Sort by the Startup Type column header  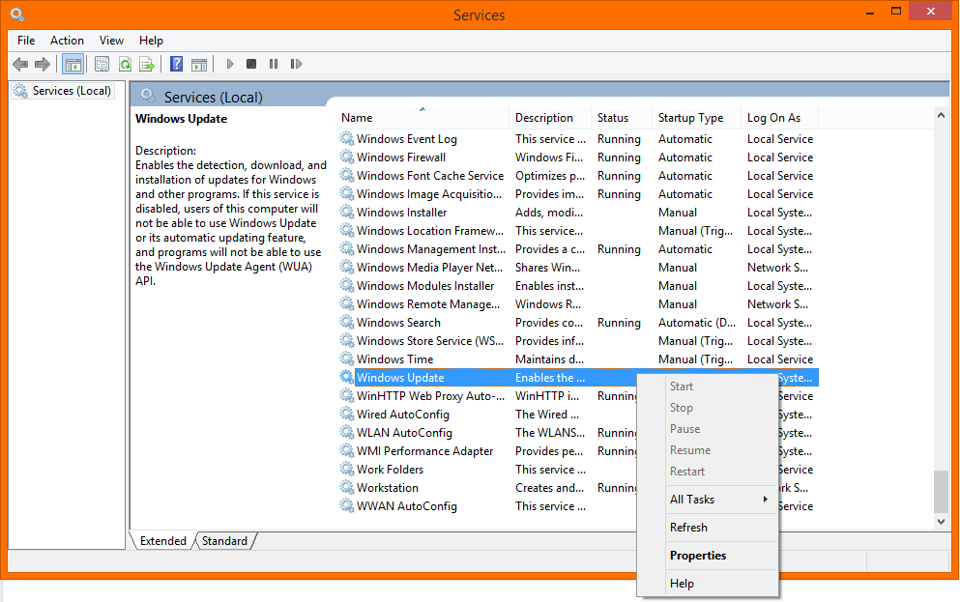(x=690, y=118)
